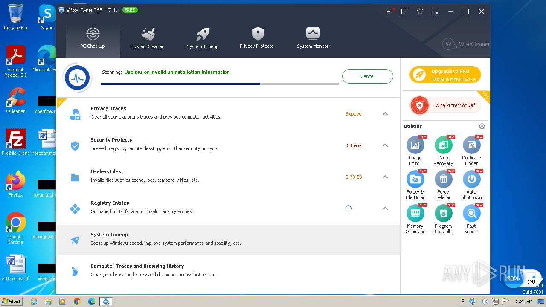Open Auto Shutdown utility
This screenshot has height=307, width=546.
point(471,185)
